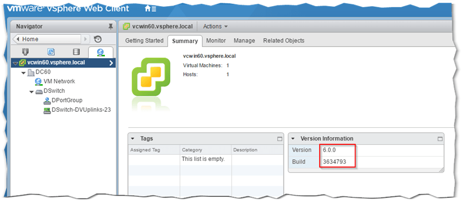Sort by Assigned Tag column header
Screen dimensions: 461x203
pos(154,150)
